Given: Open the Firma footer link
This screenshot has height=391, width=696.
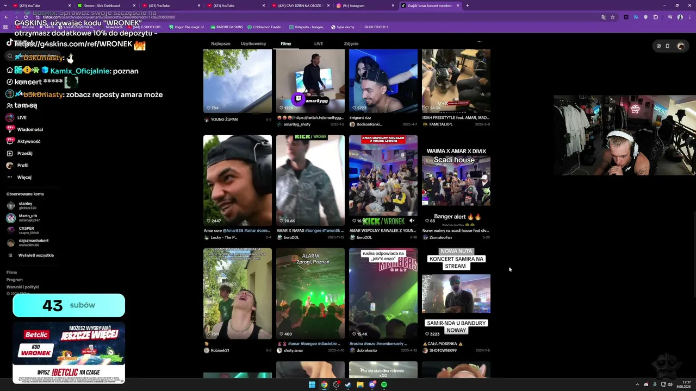Looking at the screenshot, I should tap(11, 272).
